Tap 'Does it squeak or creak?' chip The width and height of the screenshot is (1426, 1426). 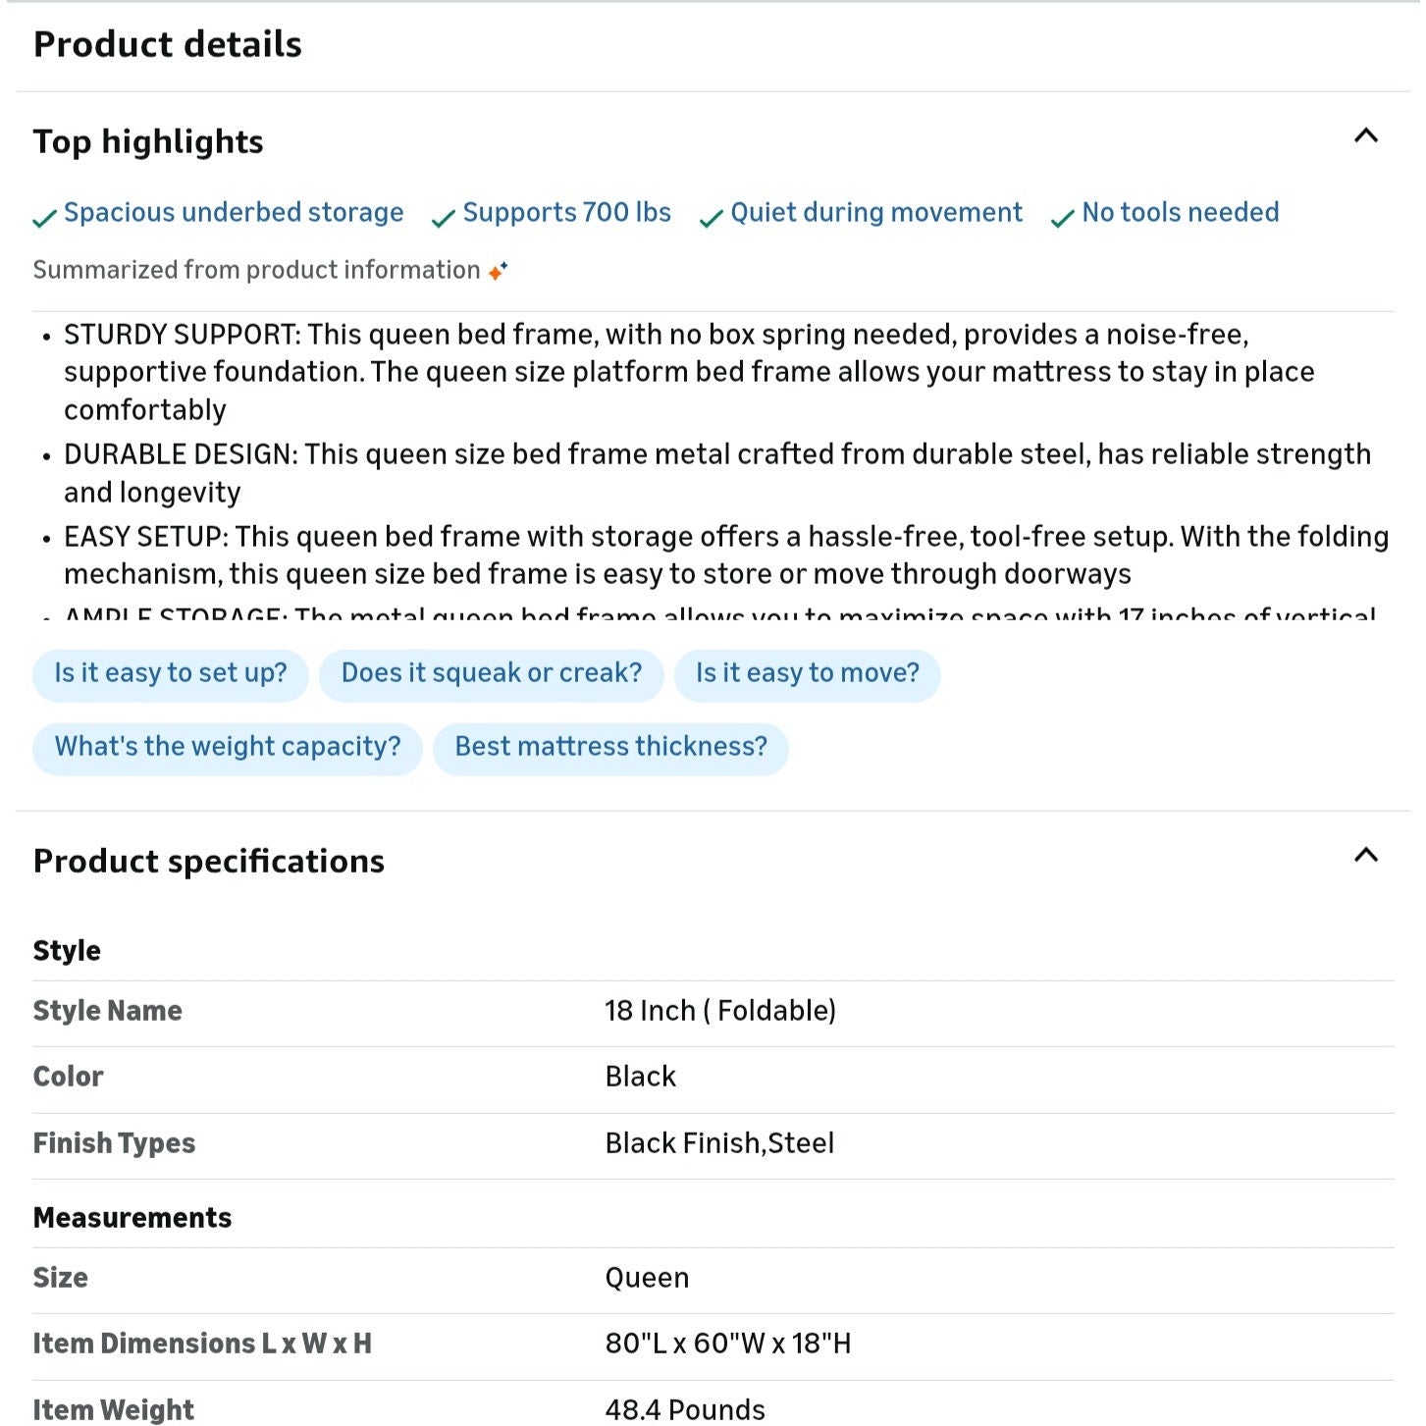click(x=492, y=673)
